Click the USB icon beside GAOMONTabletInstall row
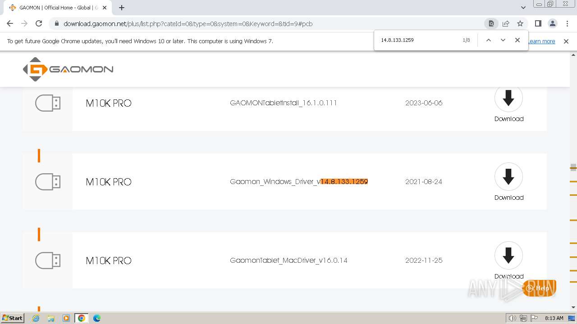Screen dimensions: 577x324 coord(48,103)
